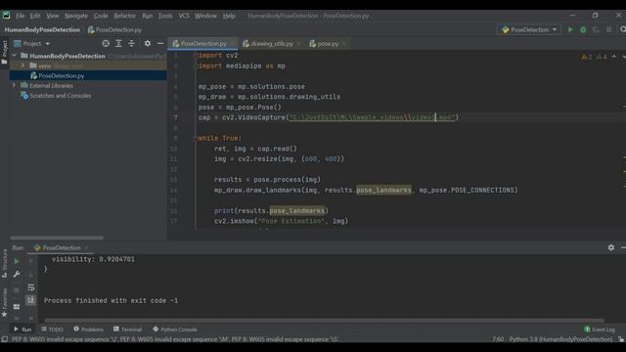Click the Run console horizontal scrollbar
Image resolution: width=626 pixels, height=352 pixels.
point(324,320)
